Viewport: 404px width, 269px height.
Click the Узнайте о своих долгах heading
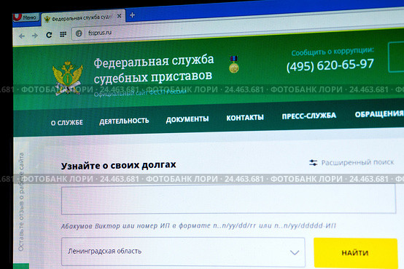click(x=119, y=165)
